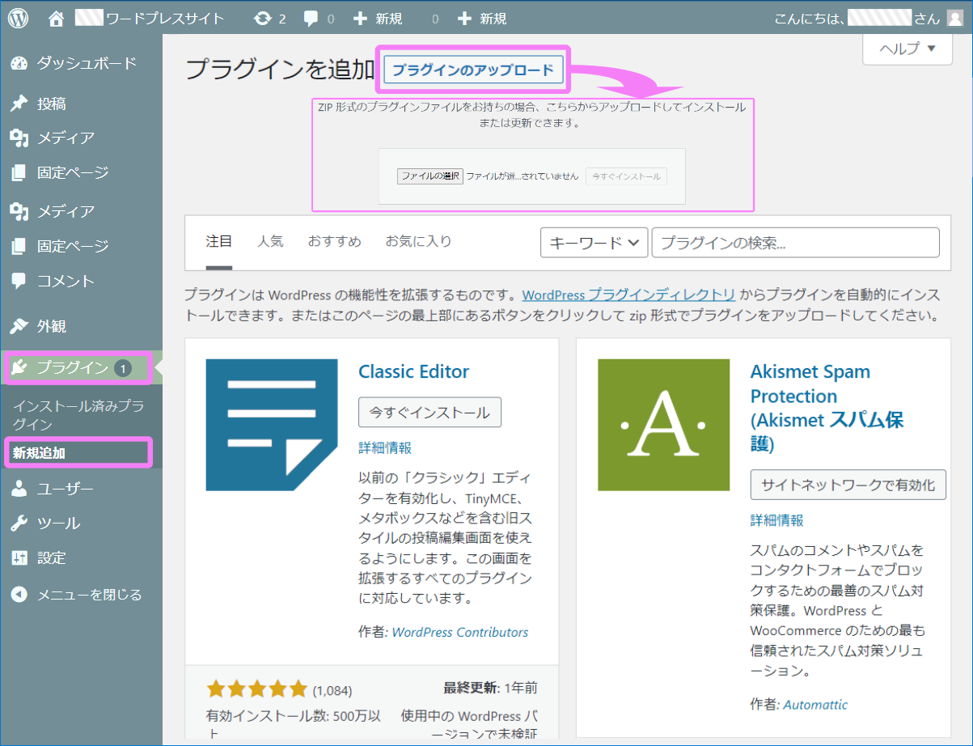Switch to the 人気 plugins tab
The image size is (973, 746).
tap(270, 240)
